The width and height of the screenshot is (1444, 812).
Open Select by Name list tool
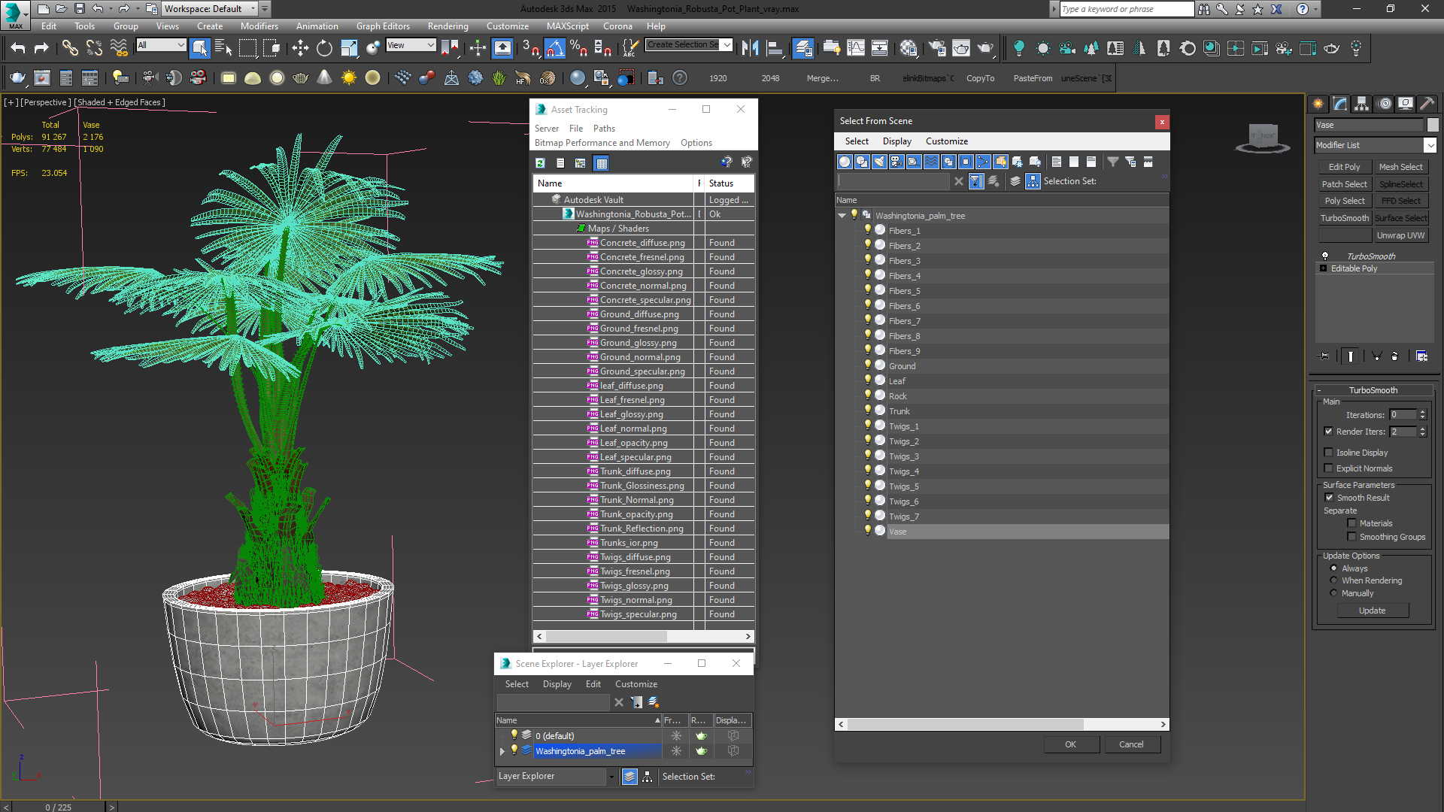click(223, 48)
